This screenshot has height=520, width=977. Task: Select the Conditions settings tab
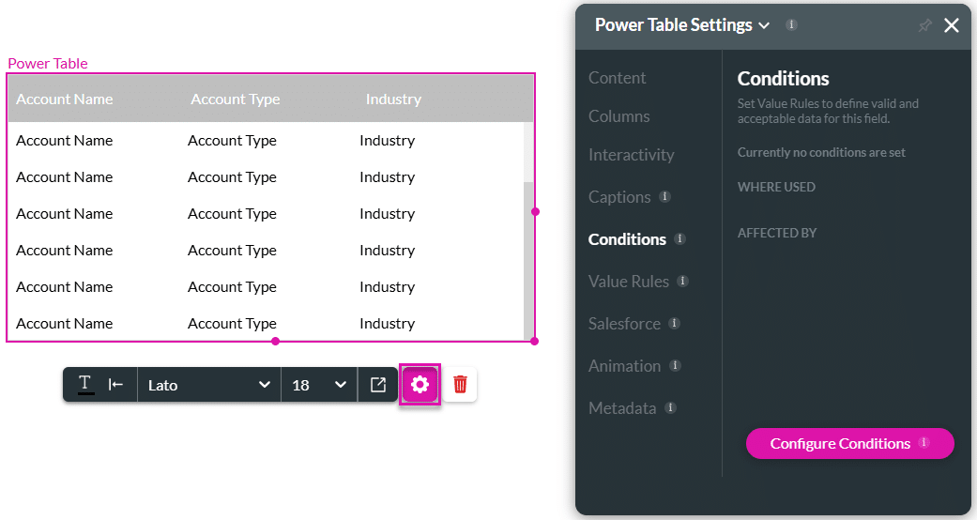[x=627, y=239]
